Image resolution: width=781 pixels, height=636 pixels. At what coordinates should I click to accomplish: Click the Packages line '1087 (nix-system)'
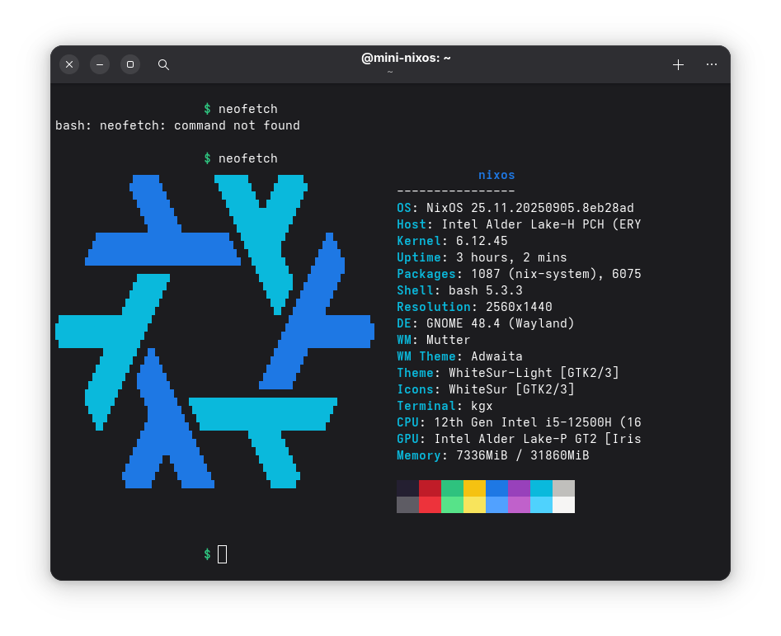tap(519, 274)
